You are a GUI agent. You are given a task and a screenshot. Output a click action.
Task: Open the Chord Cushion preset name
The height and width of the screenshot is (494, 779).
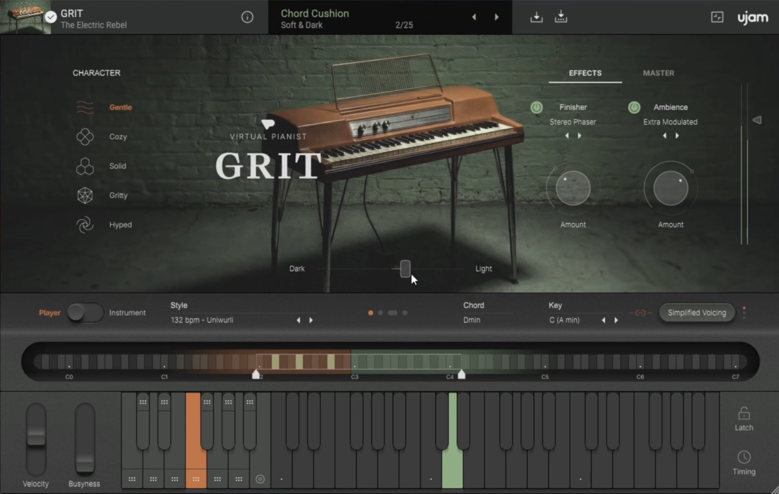(315, 13)
